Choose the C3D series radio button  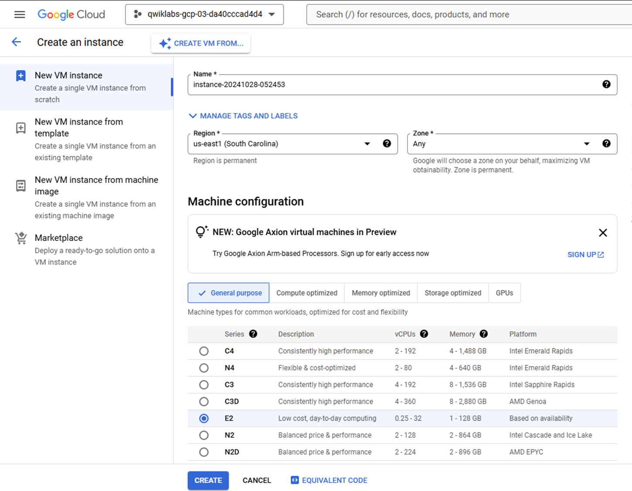click(x=204, y=402)
